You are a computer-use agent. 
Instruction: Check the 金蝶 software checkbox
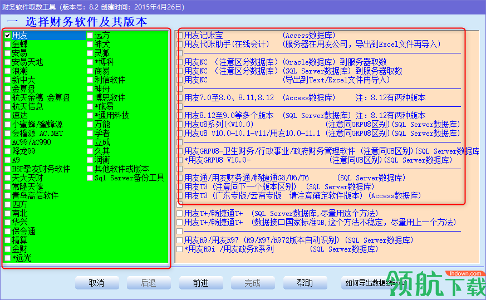[x=8, y=45]
